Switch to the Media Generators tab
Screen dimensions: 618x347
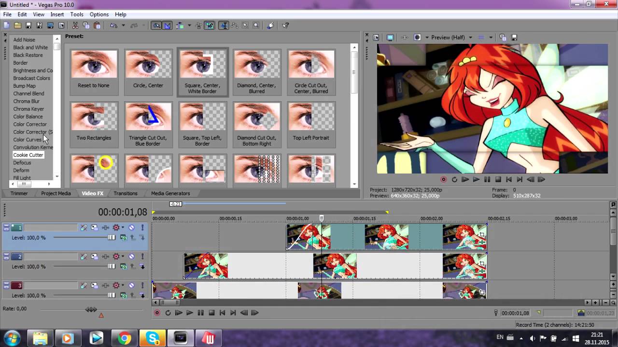(170, 193)
